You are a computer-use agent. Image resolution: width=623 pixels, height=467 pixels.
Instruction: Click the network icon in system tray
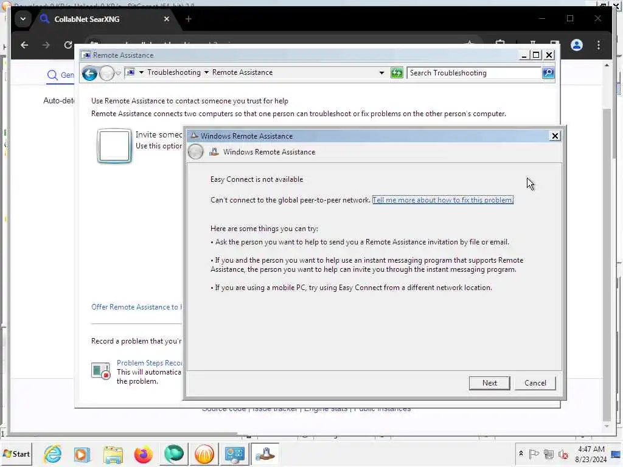pyautogui.click(x=549, y=454)
